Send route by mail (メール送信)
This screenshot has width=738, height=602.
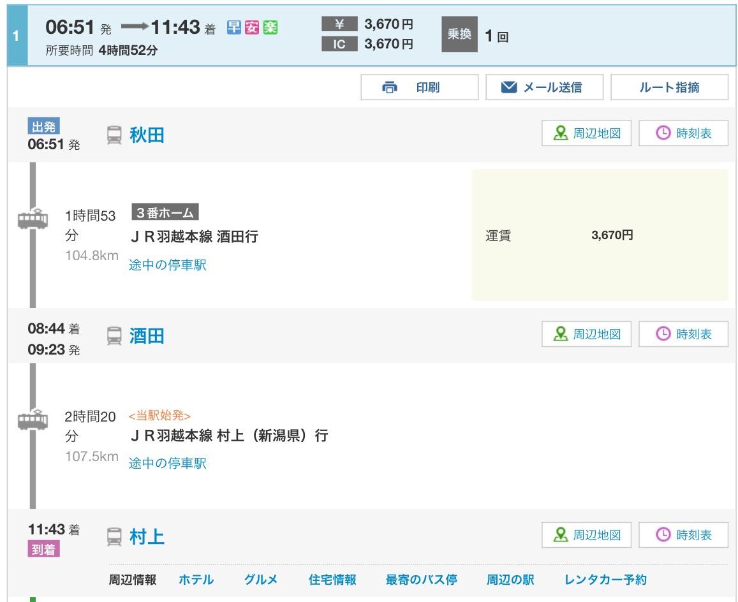click(x=543, y=87)
